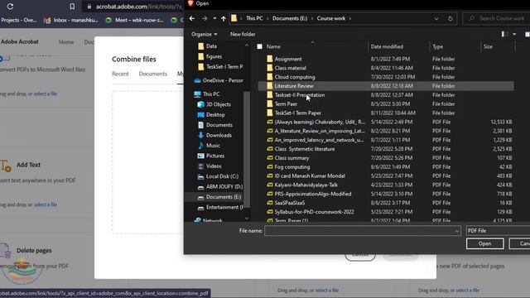Click the navigation pane scrollbar
The image size is (530, 298).
247,149
